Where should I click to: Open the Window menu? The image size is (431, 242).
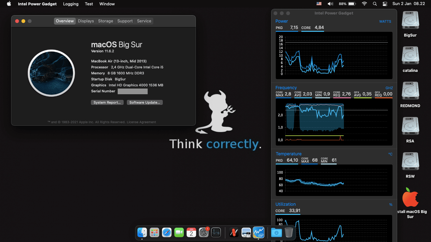pyautogui.click(x=107, y=4)
